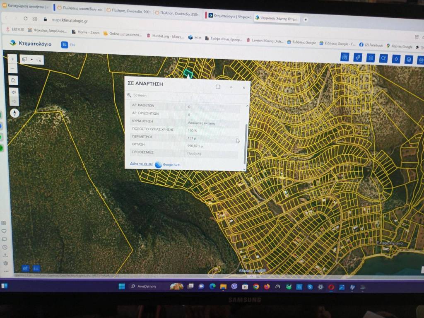Go to previous map extent arrow
This screenshot has height=318, width=424.
[14, 92]
